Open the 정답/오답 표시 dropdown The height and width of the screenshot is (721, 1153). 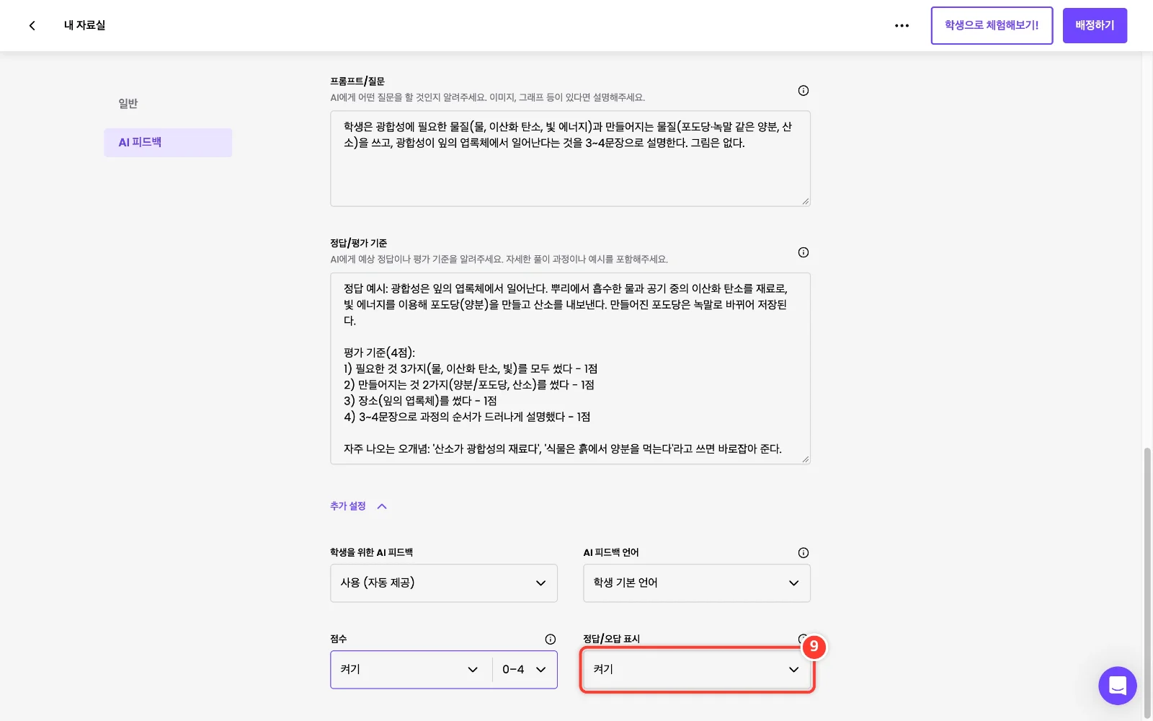tap(697, 670)
